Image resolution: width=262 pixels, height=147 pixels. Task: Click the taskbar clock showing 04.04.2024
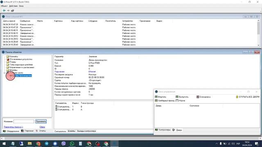click(247, 144)
